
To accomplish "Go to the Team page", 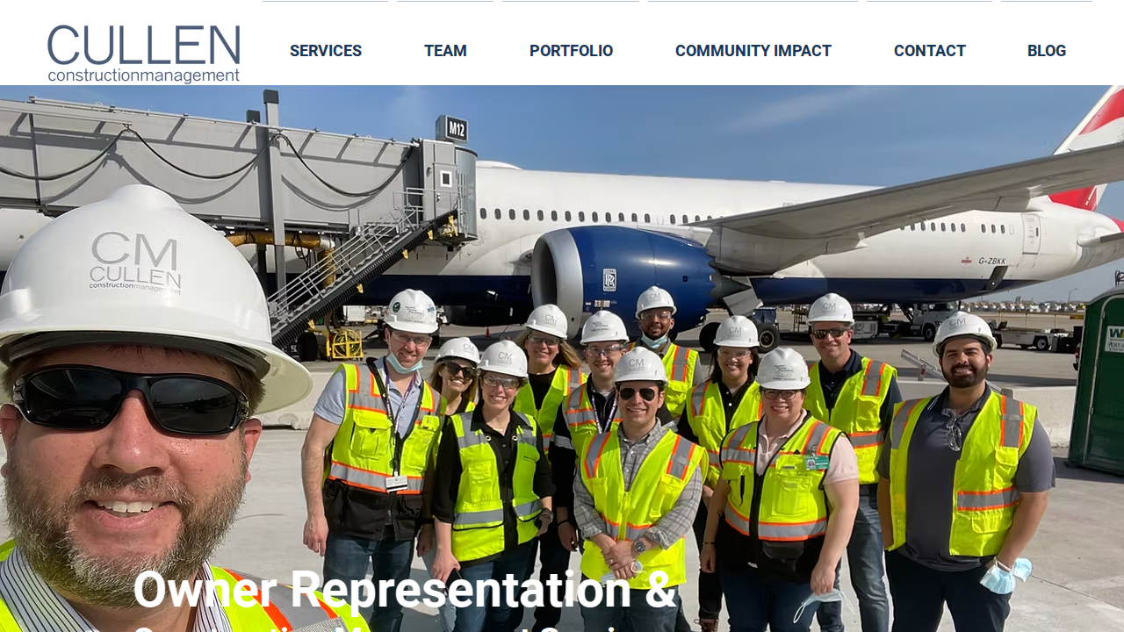I will click(445, 51).
